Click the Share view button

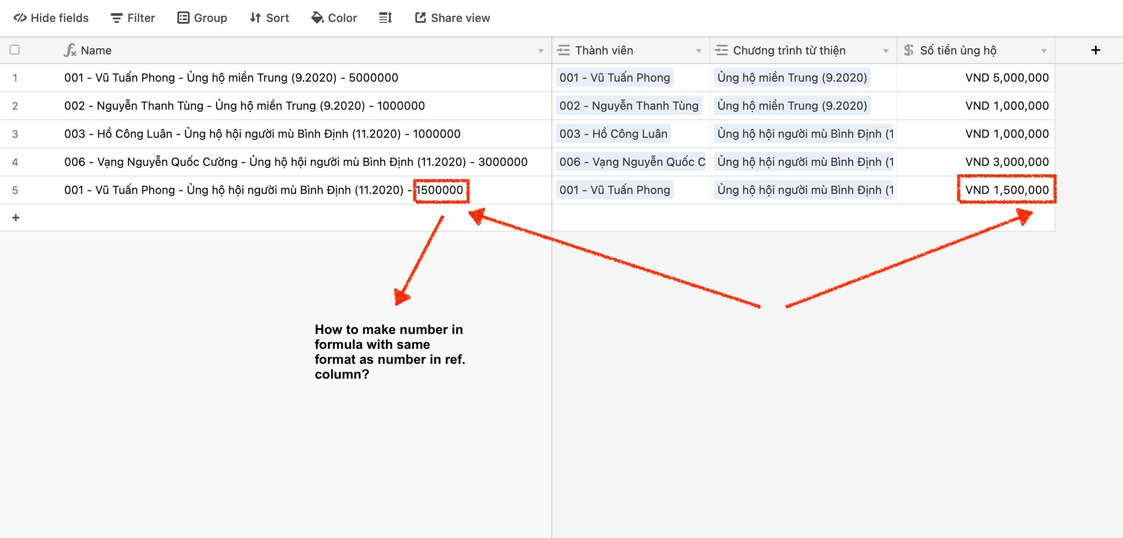click(452, 18)
